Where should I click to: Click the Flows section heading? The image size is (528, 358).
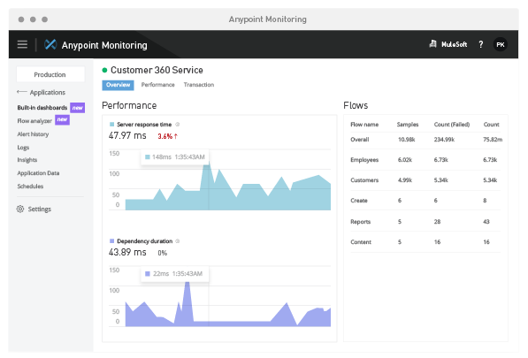[356, 106]
